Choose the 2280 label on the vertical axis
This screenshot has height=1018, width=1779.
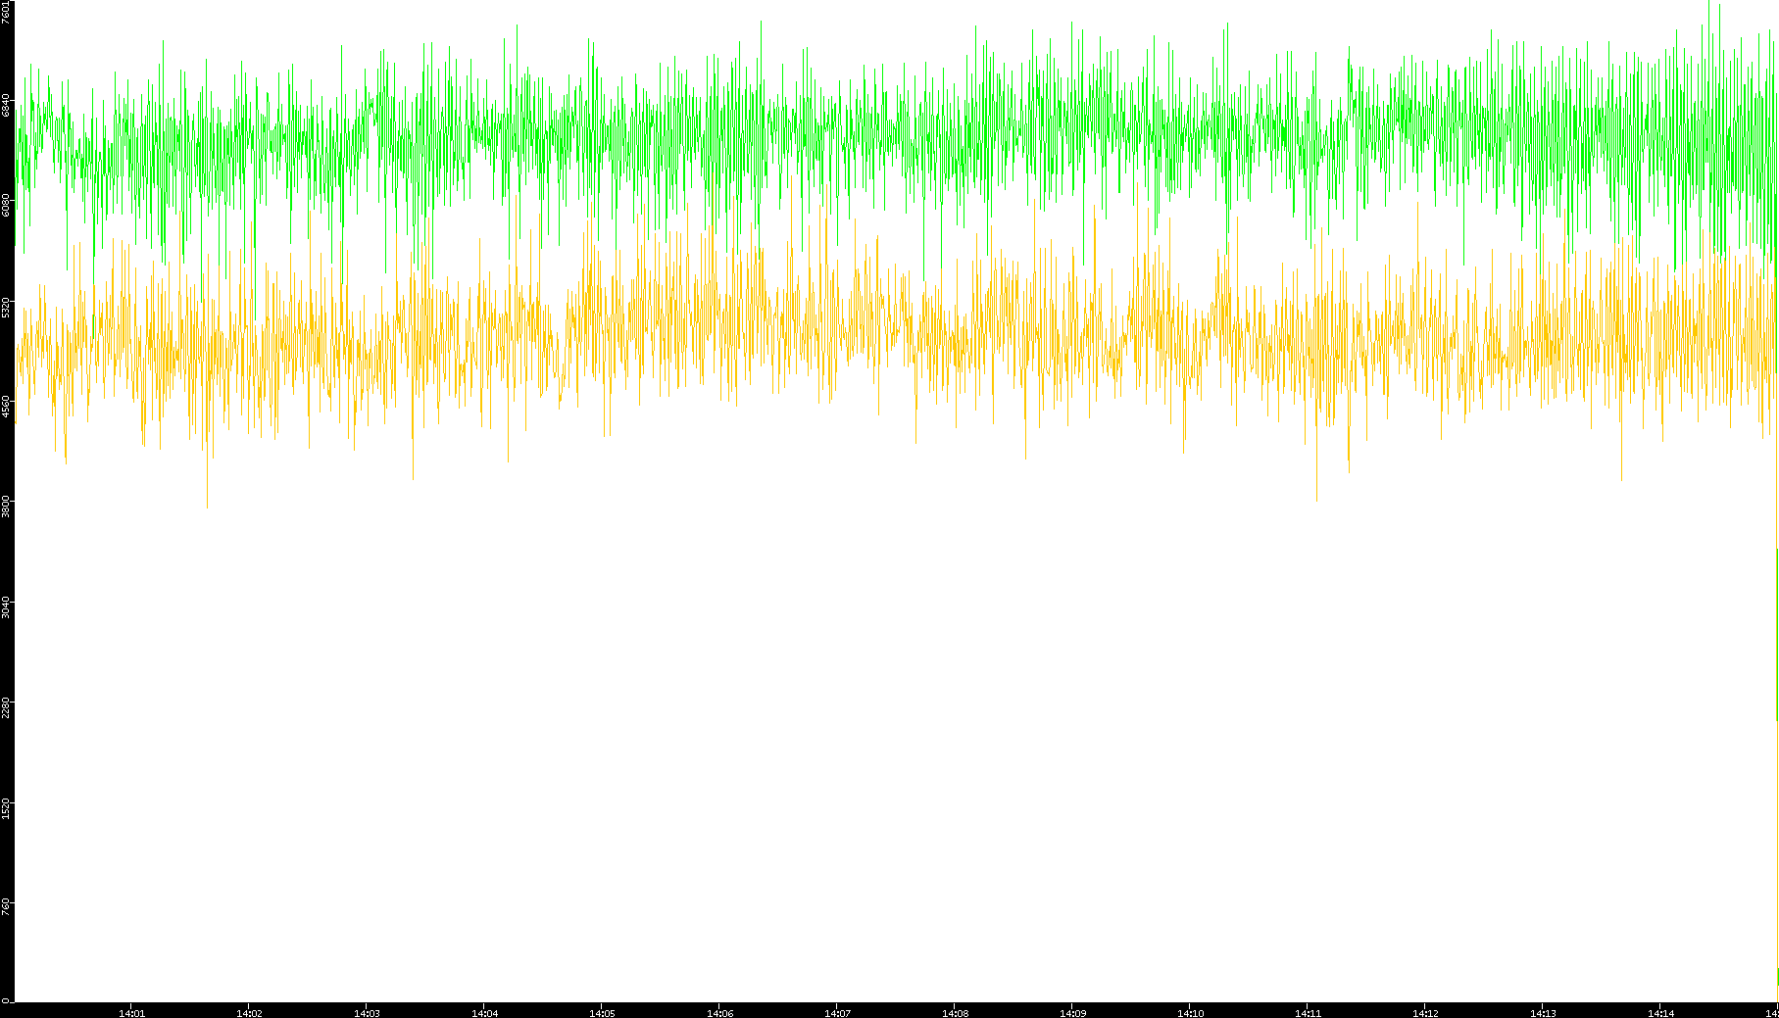click(7, 707)
